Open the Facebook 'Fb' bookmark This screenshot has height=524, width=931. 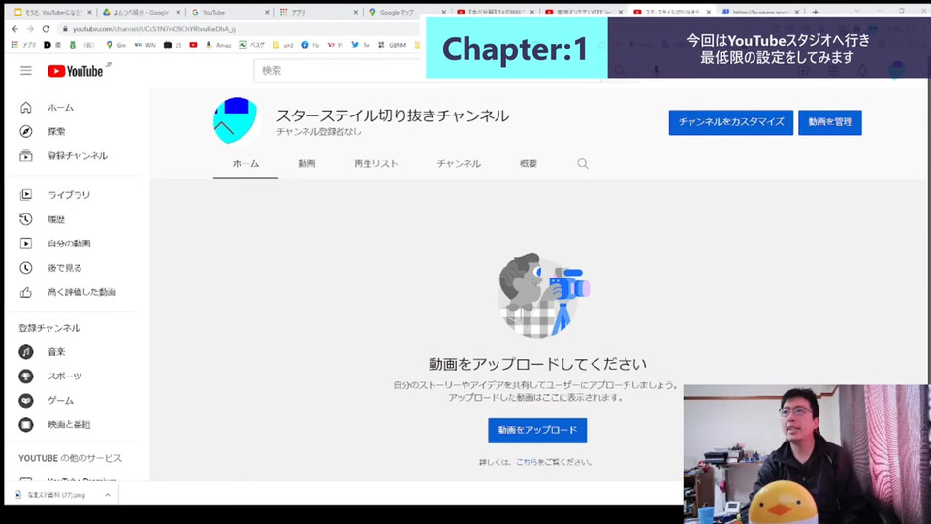pyautogui.click(x=310, y=45)
